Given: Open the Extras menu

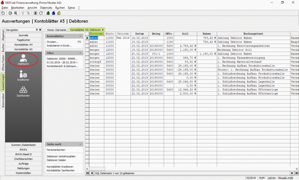Looking at the screenshot, I should [71, 7].
